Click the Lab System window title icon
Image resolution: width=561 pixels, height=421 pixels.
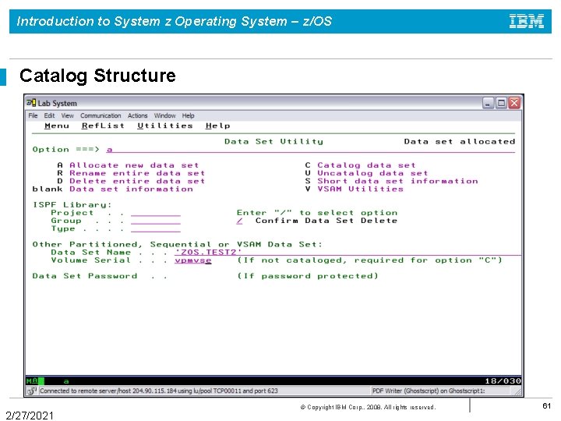[x=31, y=103]
